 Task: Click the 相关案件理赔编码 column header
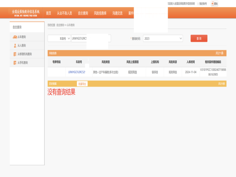click(213, 62)
